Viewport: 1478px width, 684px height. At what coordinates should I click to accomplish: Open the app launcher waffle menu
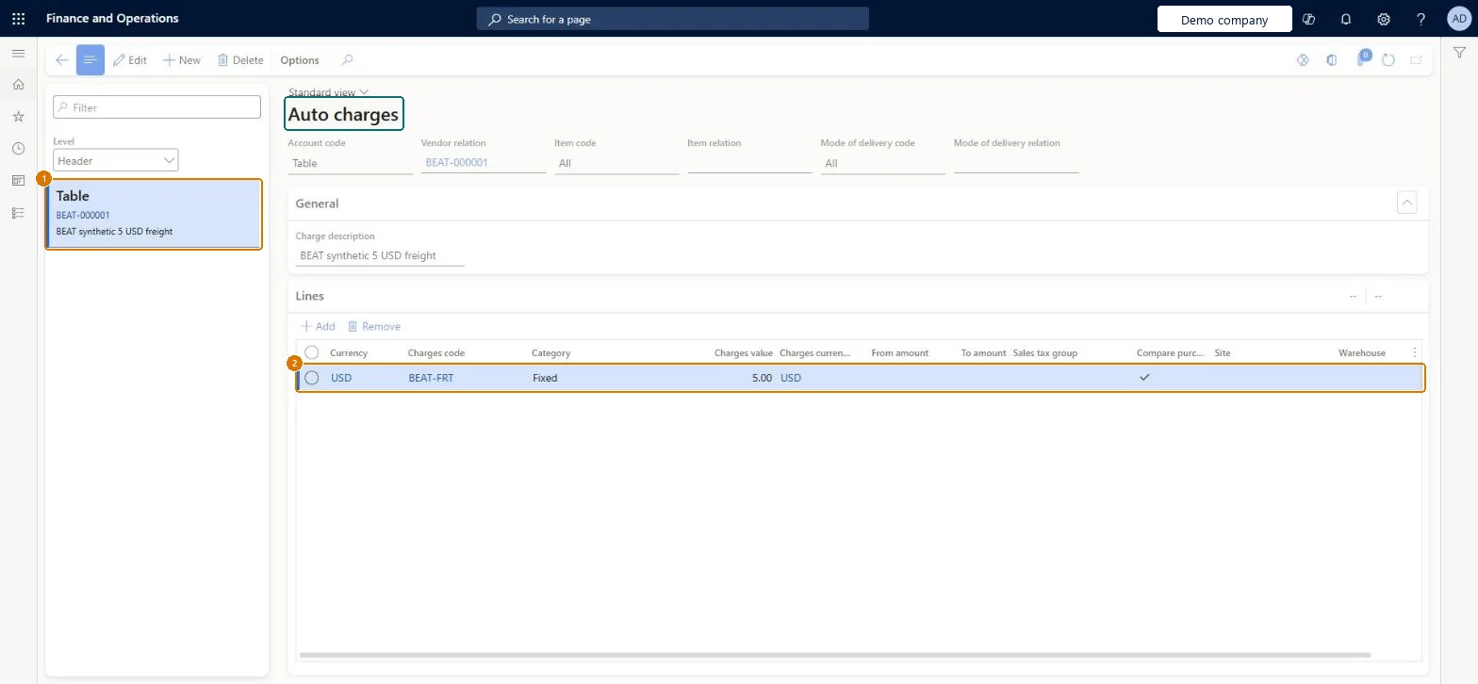tap(18, 19)
